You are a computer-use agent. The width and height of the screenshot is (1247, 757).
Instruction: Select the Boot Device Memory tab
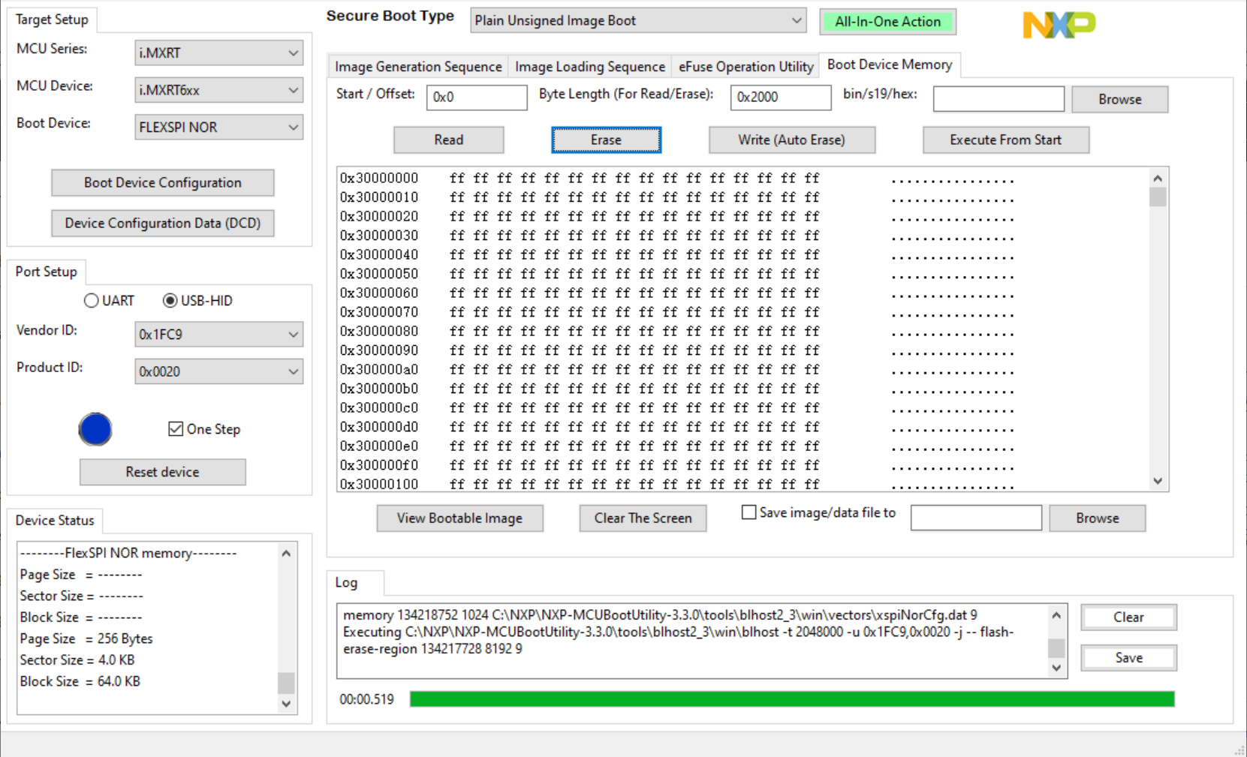coord(890,65)
